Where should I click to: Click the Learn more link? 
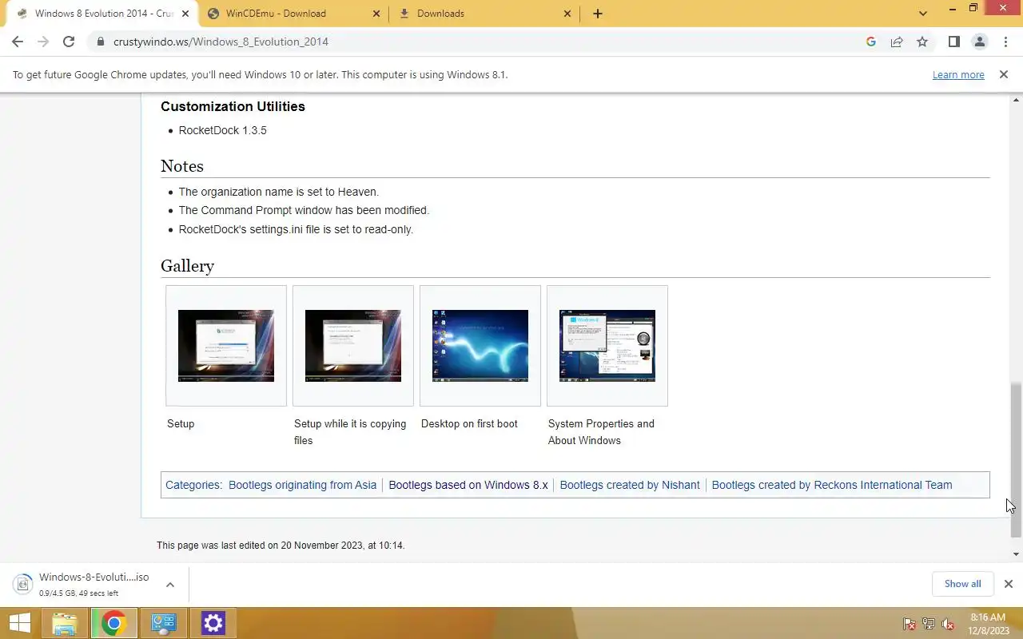tap(958, 74)
